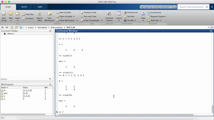214x120 pixels.
Task: Click the Analyze Code button
Action: coord(89,12)
